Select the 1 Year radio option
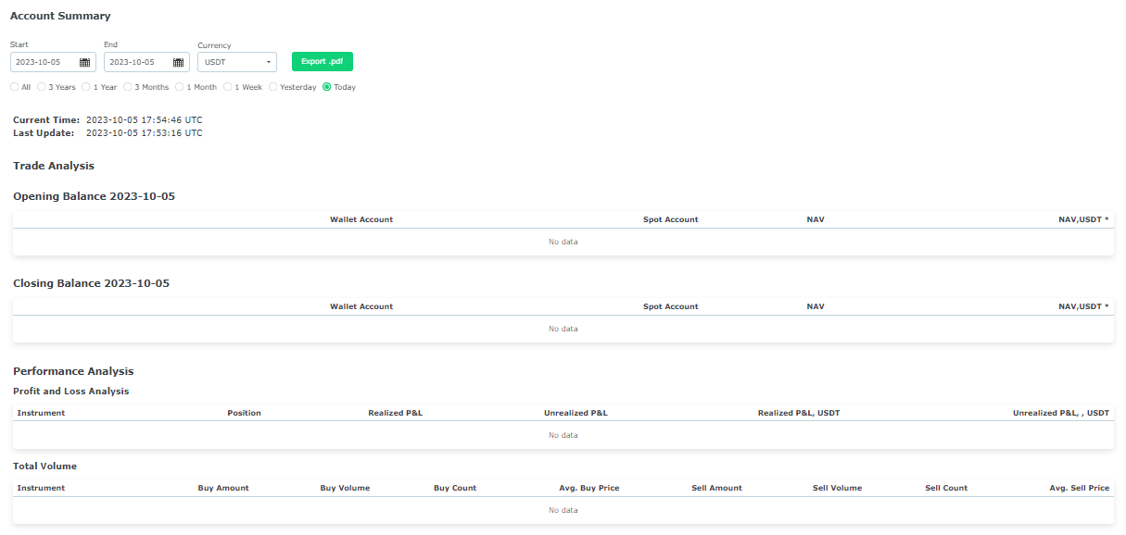Screen dimensions: 1126x535 (86, 87)
